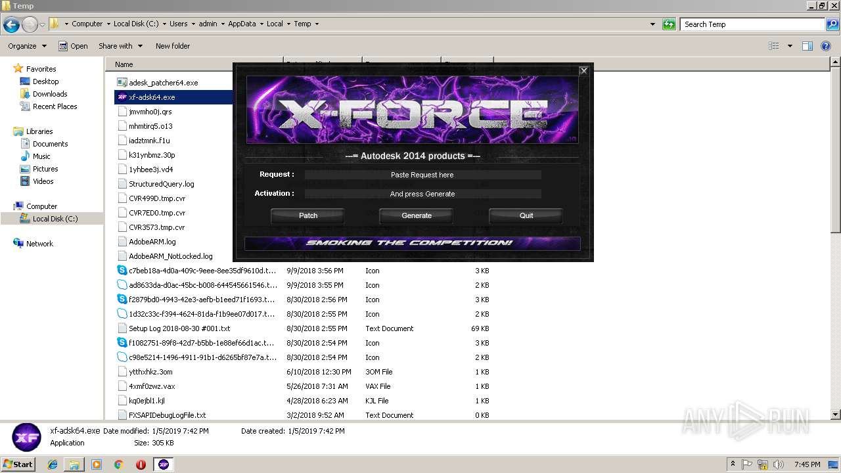This screenshot has width=841, height=473.
Task: Close the X-Force keygen window
Action: click(x=583, y=71)
